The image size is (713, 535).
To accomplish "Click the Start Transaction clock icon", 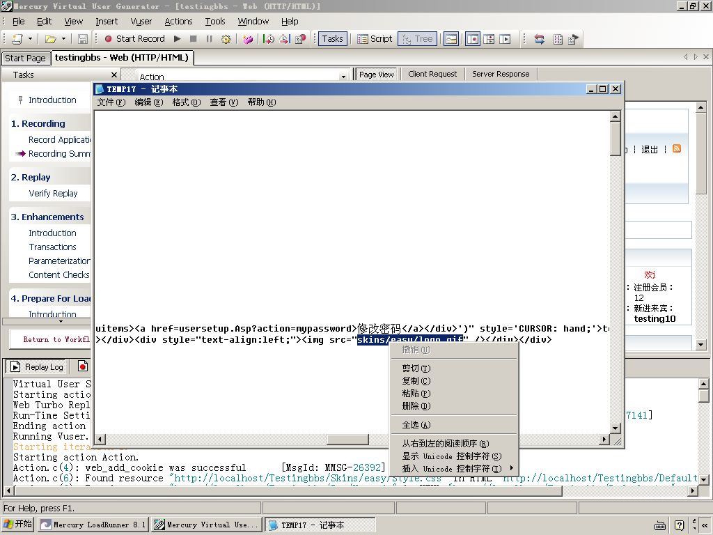I will pos(269,39).
